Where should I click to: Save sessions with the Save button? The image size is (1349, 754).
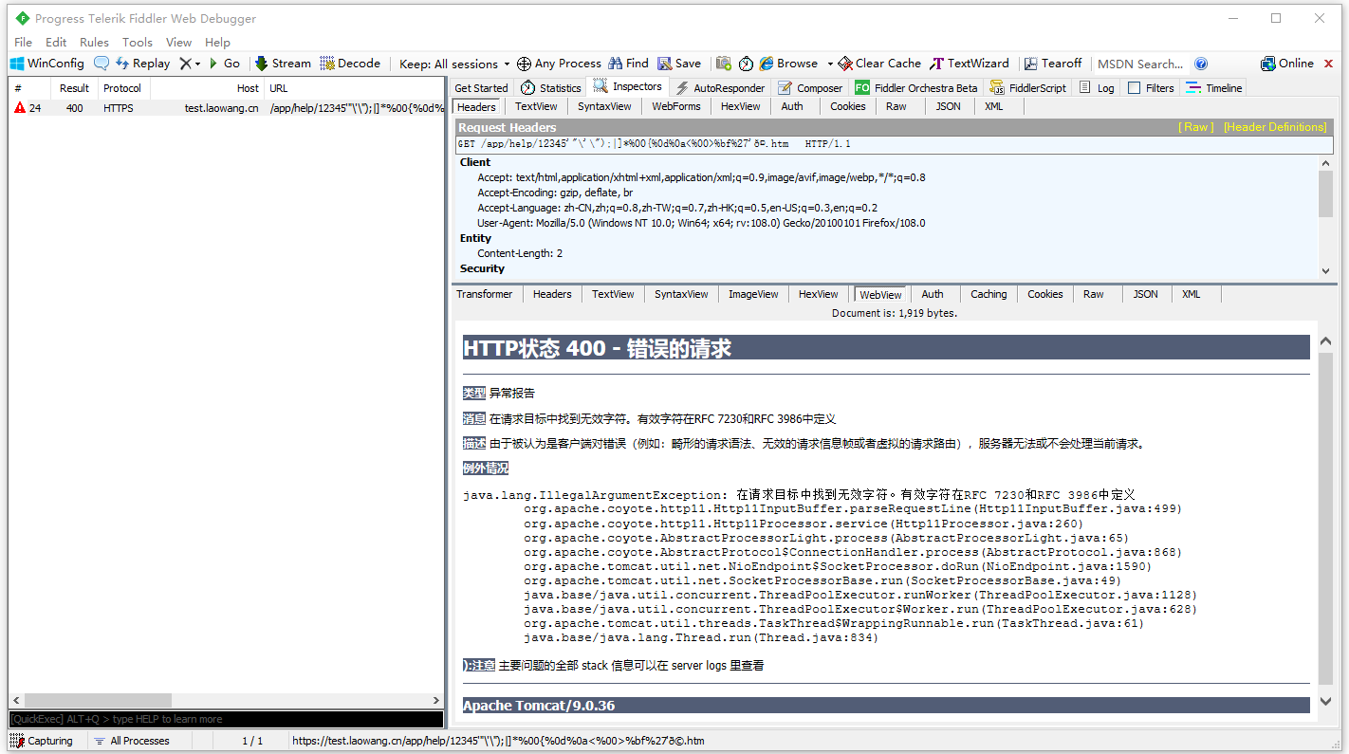(x=679, y=64)
